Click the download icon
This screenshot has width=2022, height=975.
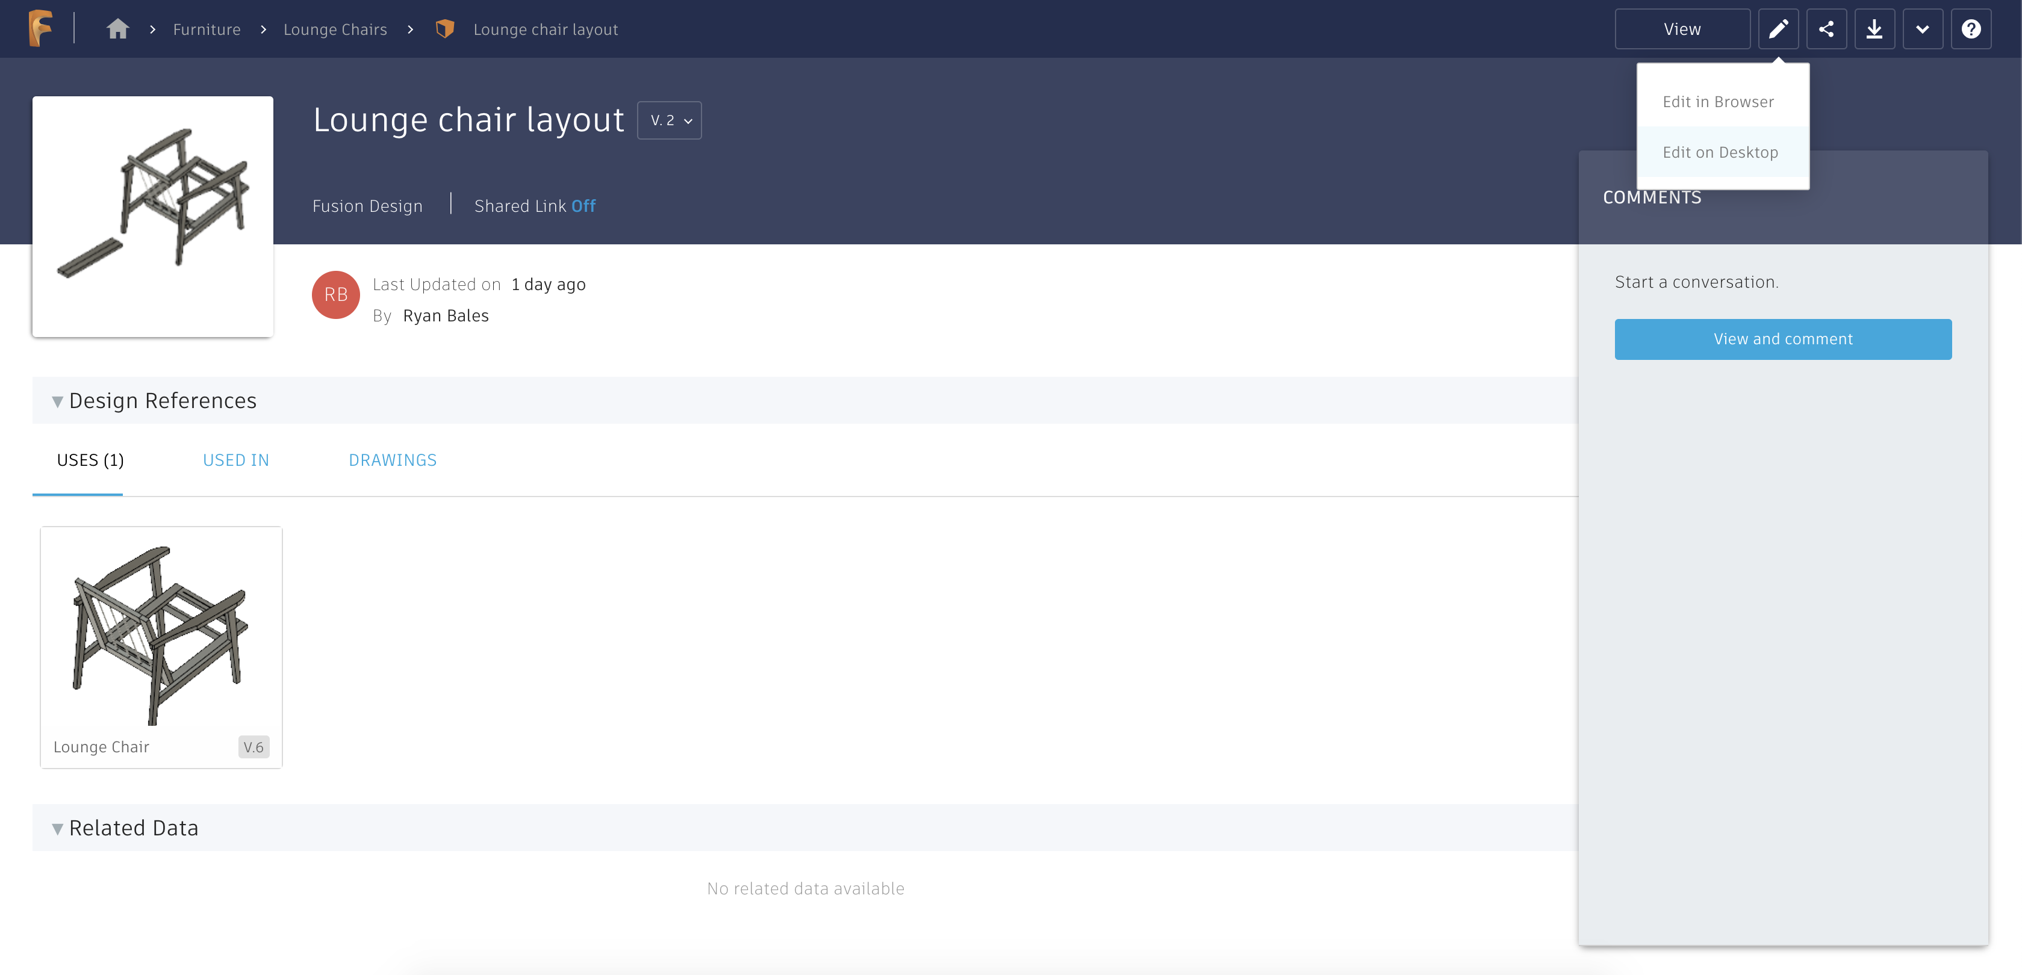[x=1874, y=29]
